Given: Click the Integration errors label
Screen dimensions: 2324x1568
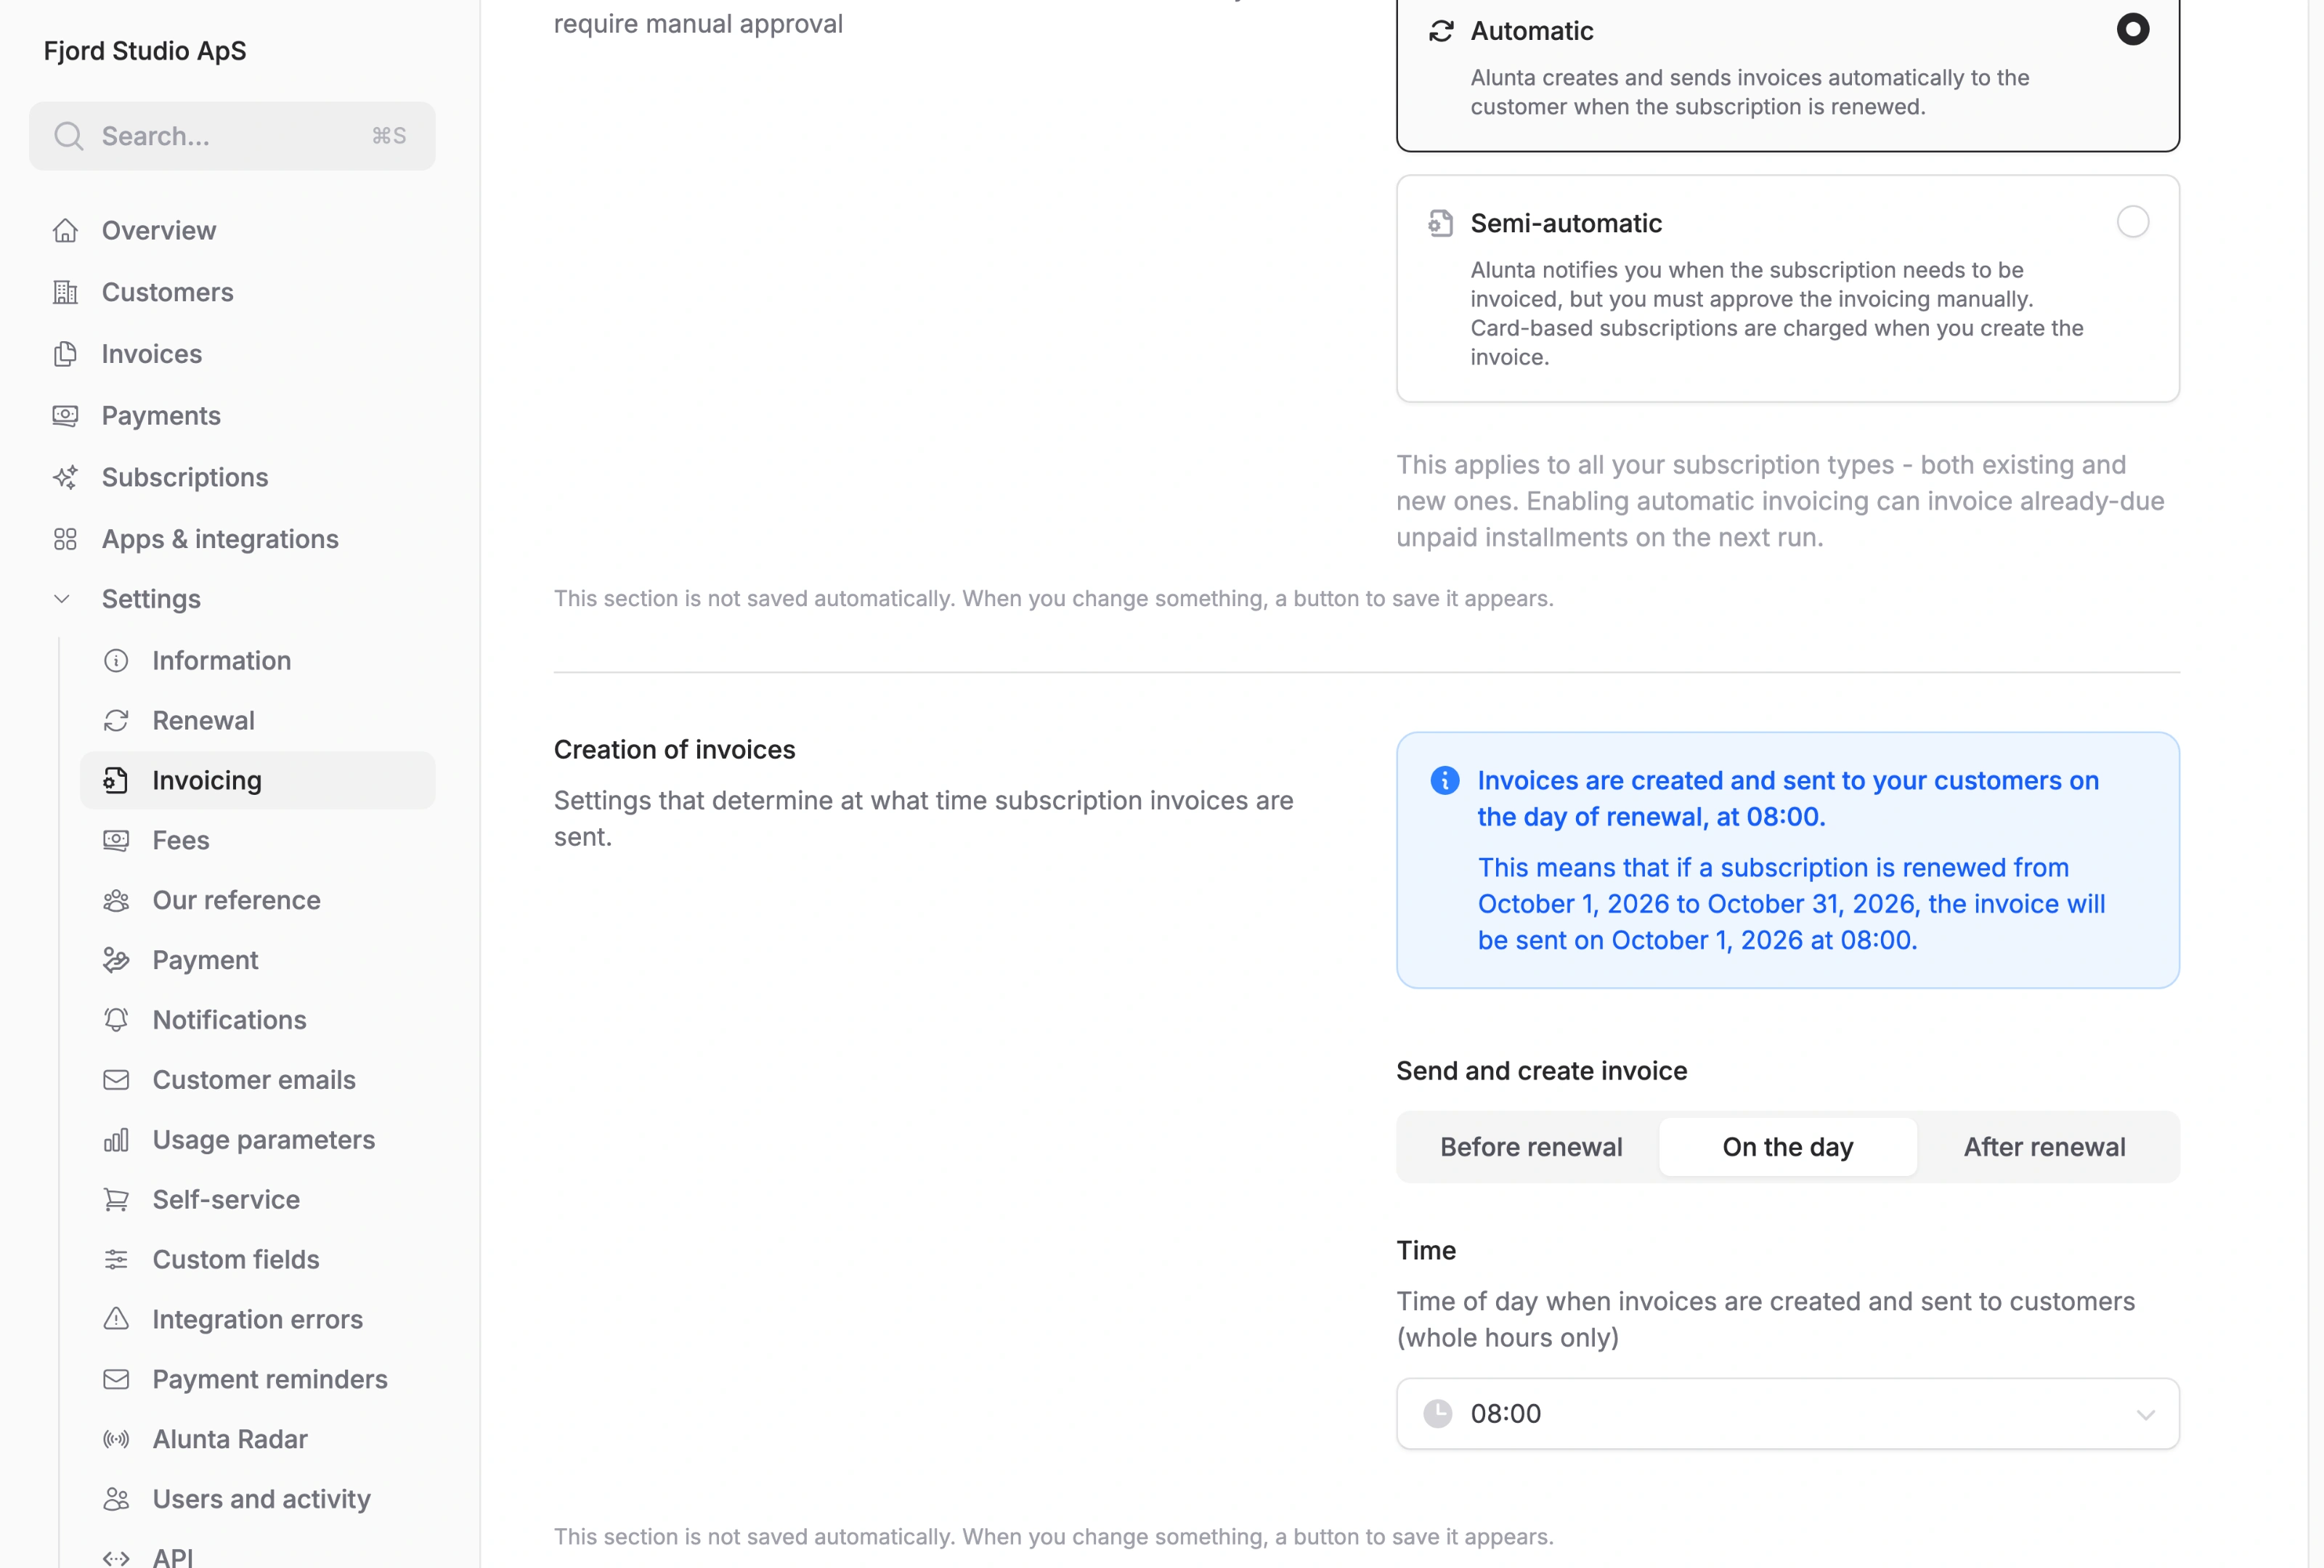Looking at the screenshot, I should [x=257, y=1319].
